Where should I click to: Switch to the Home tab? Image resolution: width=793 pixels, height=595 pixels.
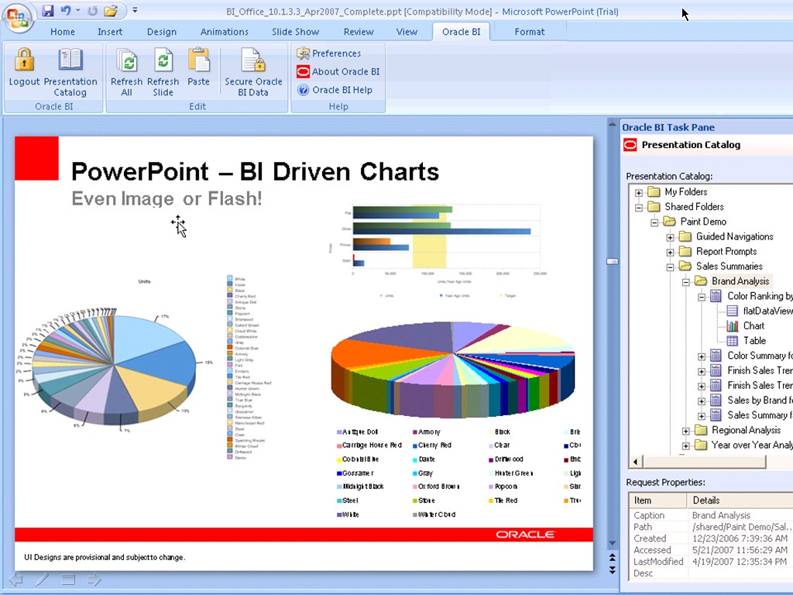[62, 32]
